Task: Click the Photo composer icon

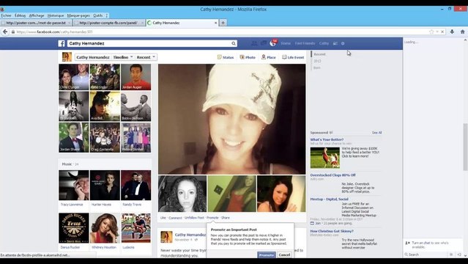Action: tap(242, 57)
